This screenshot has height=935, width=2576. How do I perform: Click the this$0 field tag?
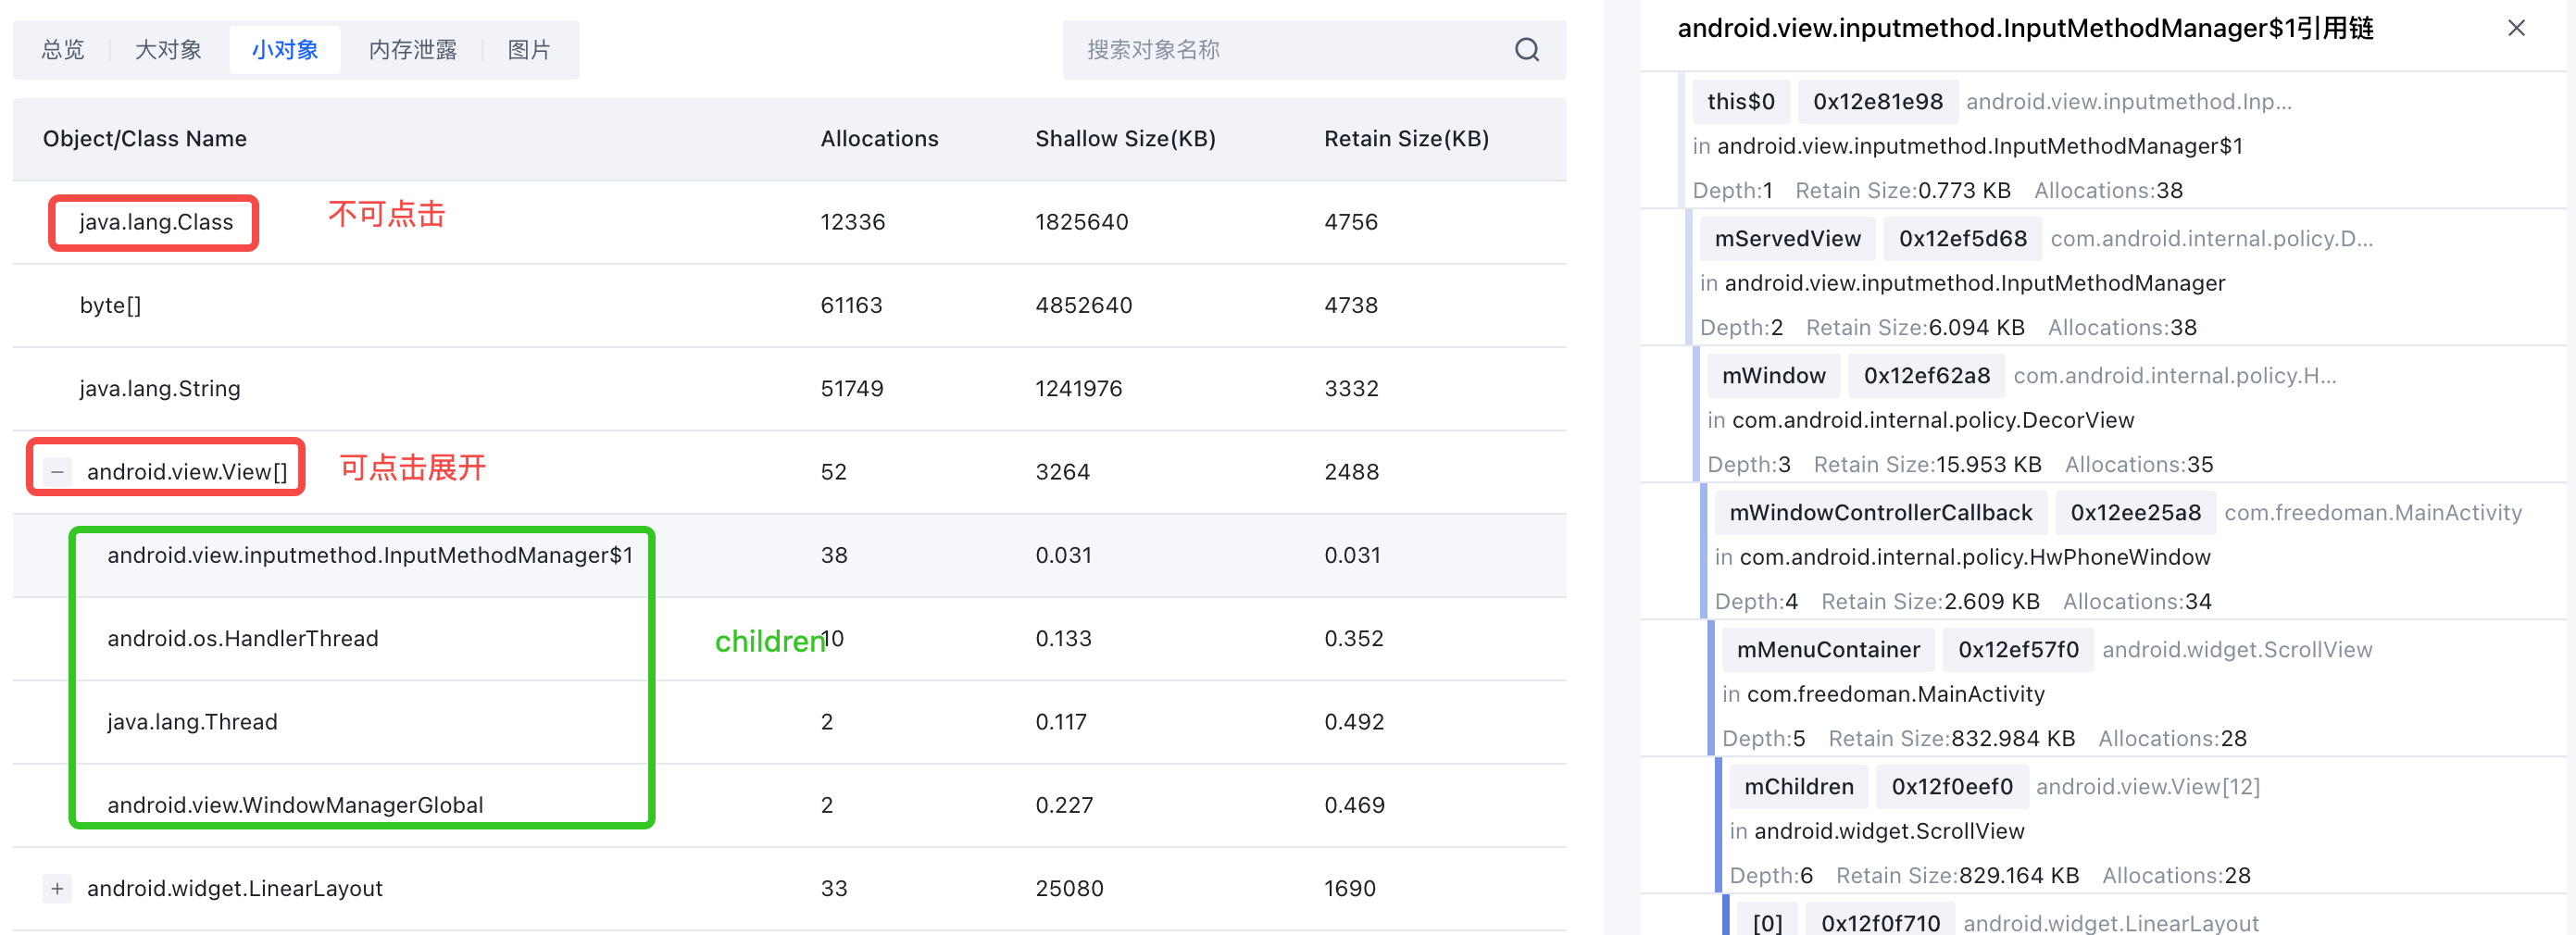point(1740,102)
